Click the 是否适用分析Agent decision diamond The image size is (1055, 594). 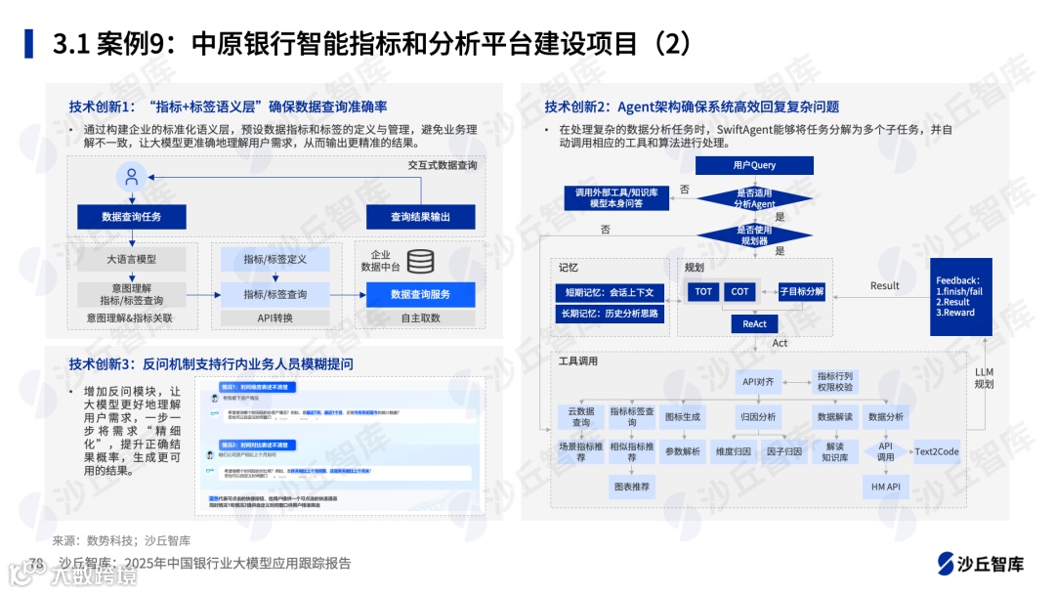tap(754, 198)
